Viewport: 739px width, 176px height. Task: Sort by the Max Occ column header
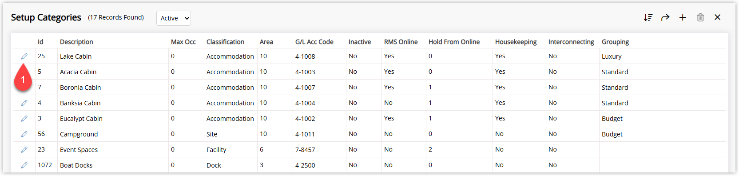183,42
